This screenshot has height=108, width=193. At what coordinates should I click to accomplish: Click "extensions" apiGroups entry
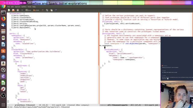tap(26, 101)
